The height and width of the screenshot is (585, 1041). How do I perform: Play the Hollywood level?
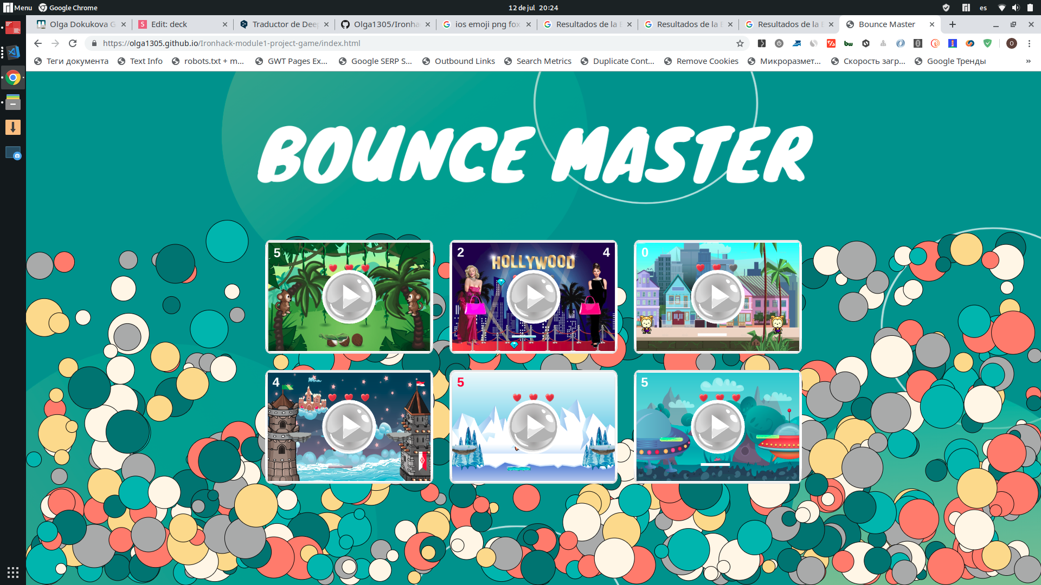click(x=534, y=297)
